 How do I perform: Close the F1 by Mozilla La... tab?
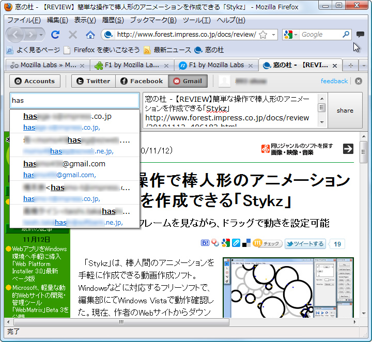166,66
